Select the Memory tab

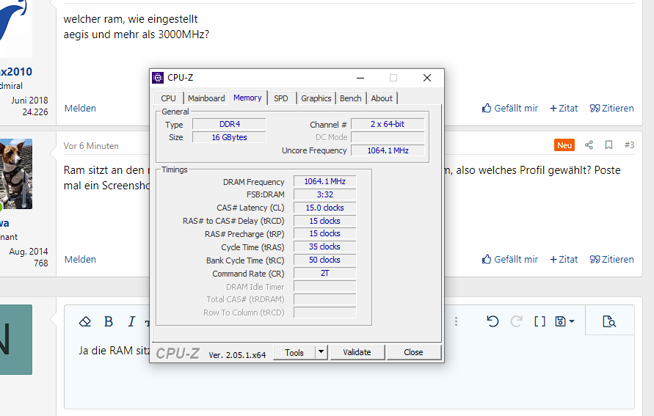coord(247,98)
